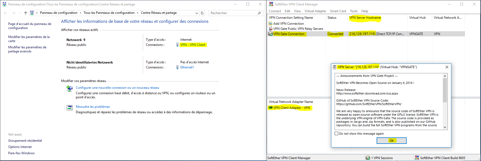Click the SoftEther VPN Client Manager title icon
Image resolution: width=481 pixels, height=161 pixels.
[x=271, y=4]
